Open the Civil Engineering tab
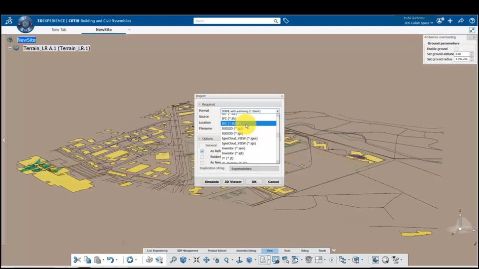The height and width of the screenshot is (269, 479). click(x=157, y=251)
